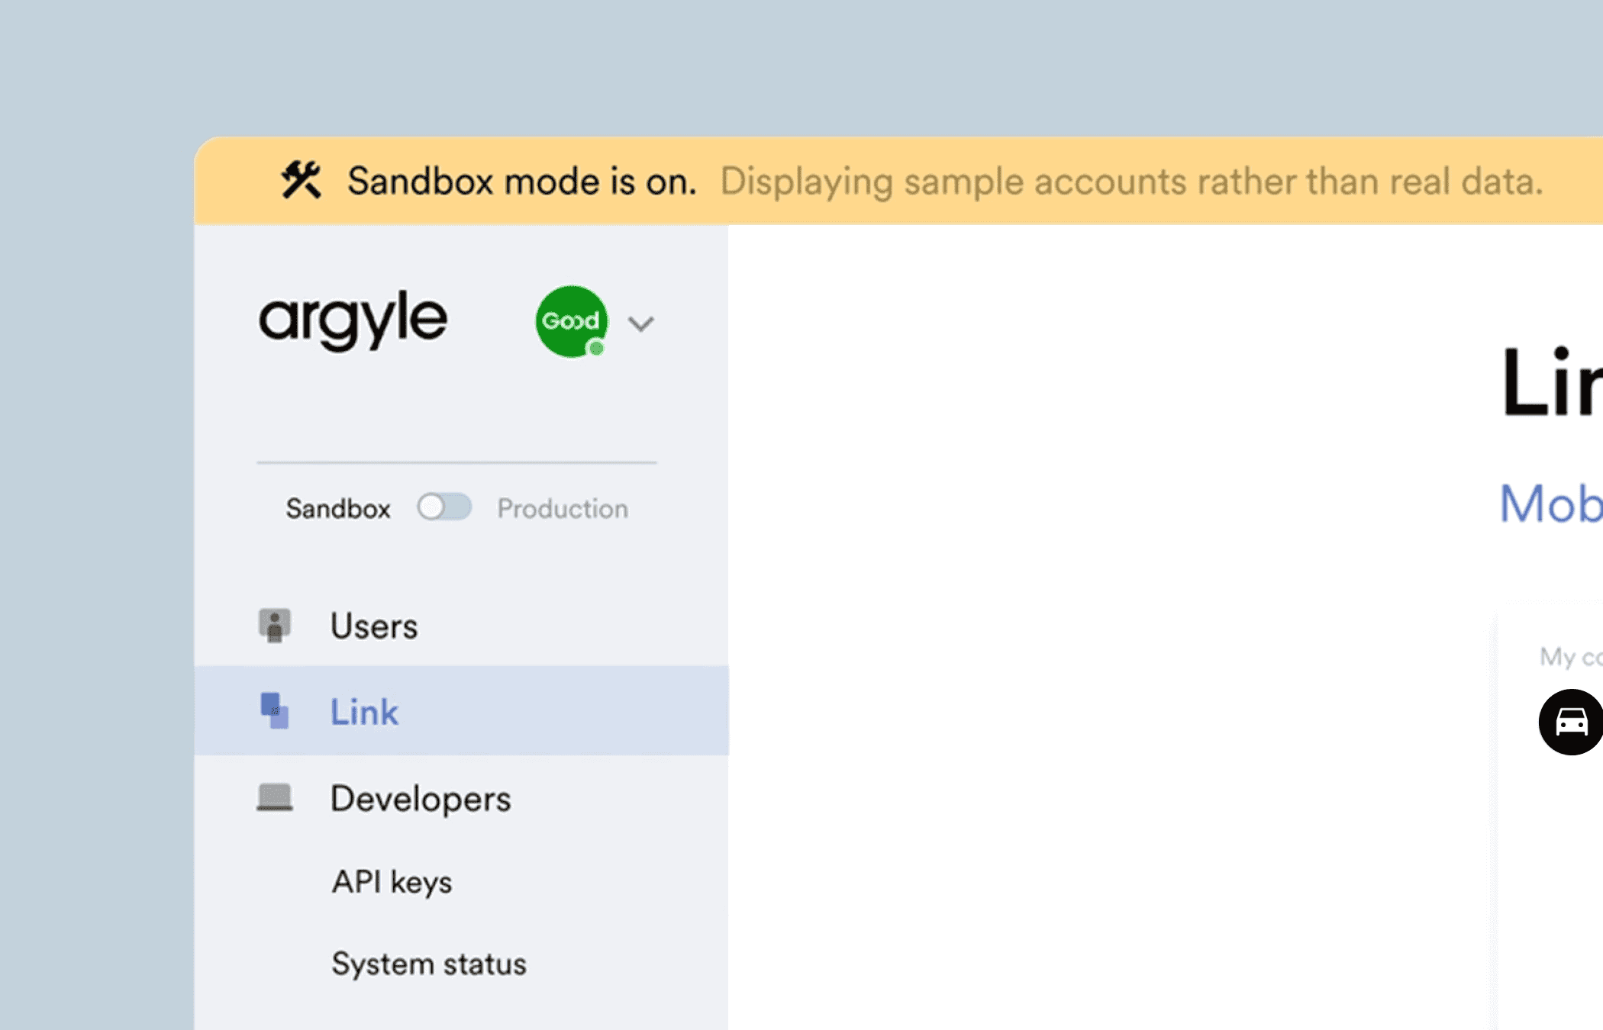Screen dimensions: 1603x1030
Task: Click the Users person icon
Action: click(x=274, y=626)
